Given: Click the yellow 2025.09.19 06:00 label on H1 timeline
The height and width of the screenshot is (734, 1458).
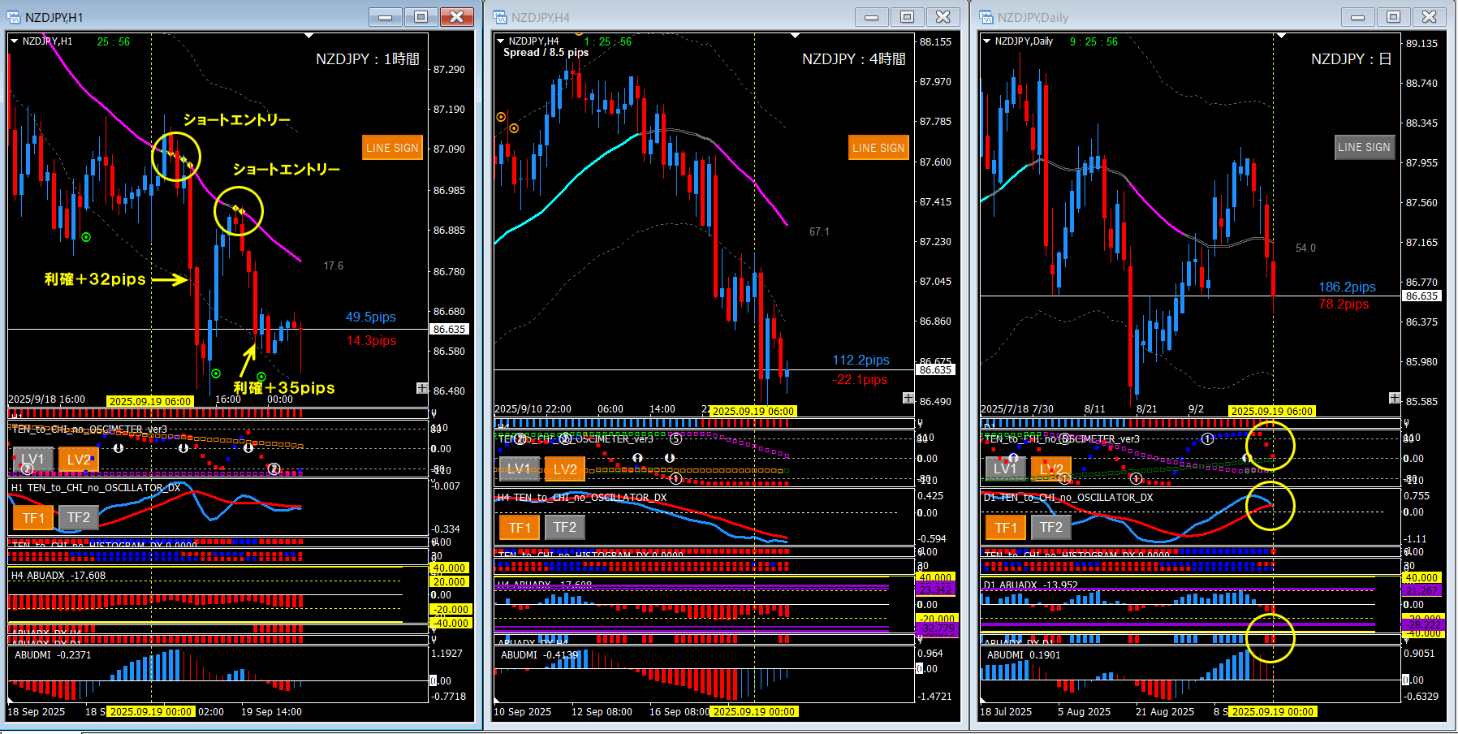Looking at the screenshot, I should coord(150,401).
